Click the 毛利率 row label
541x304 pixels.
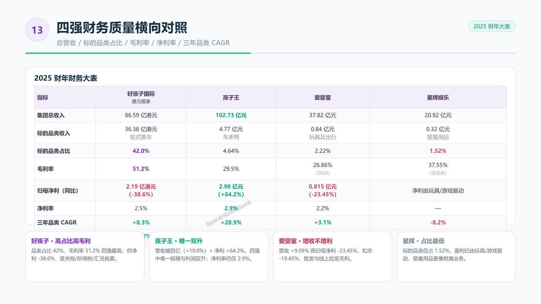46,169
